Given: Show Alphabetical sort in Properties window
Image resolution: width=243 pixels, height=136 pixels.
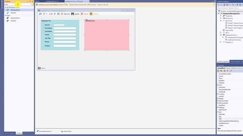Looking at the screenshot, I should point(221,71).
